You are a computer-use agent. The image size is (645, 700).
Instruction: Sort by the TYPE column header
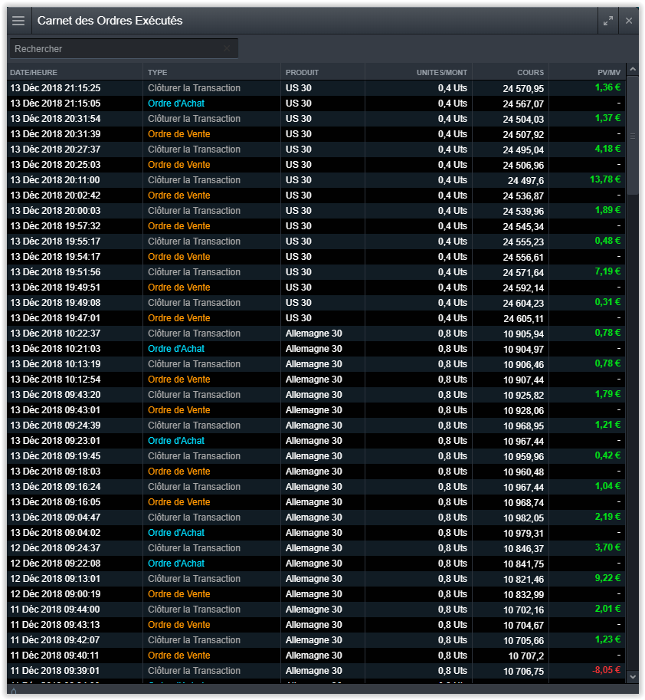click(157, 72)
